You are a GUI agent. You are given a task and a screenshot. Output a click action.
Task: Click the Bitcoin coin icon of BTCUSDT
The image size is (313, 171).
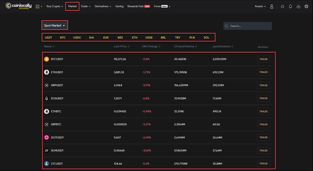pyautogui.click(x=47, y=59)
